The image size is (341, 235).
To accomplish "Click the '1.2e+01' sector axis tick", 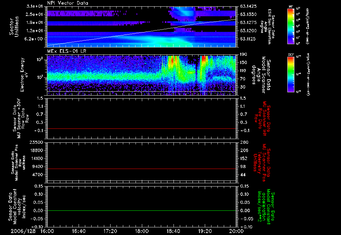I will pyautogui.click(x=34, y=31).
